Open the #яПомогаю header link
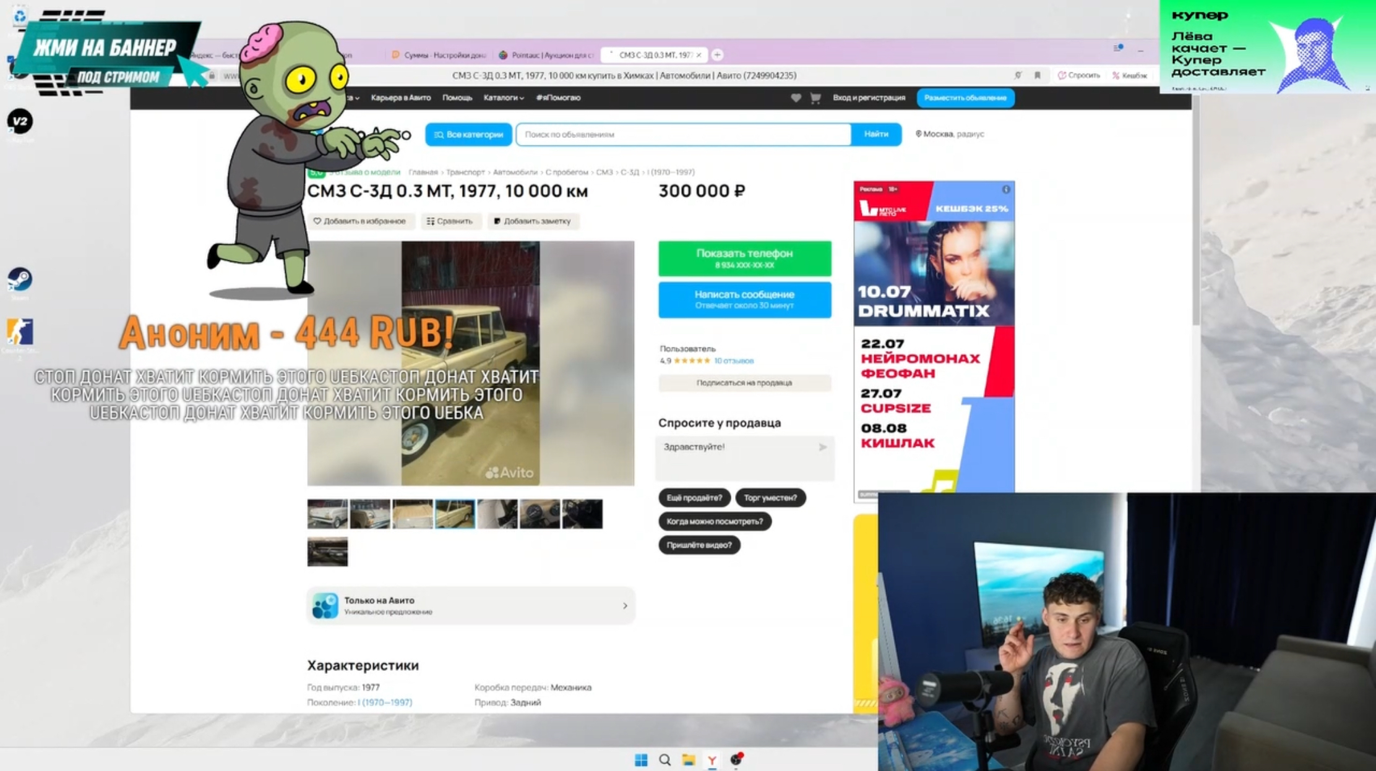This screenshot has width=1376, height=771. 558,98
